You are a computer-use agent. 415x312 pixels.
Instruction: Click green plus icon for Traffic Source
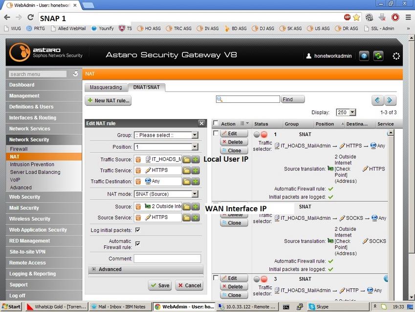[x=196, y=160]
